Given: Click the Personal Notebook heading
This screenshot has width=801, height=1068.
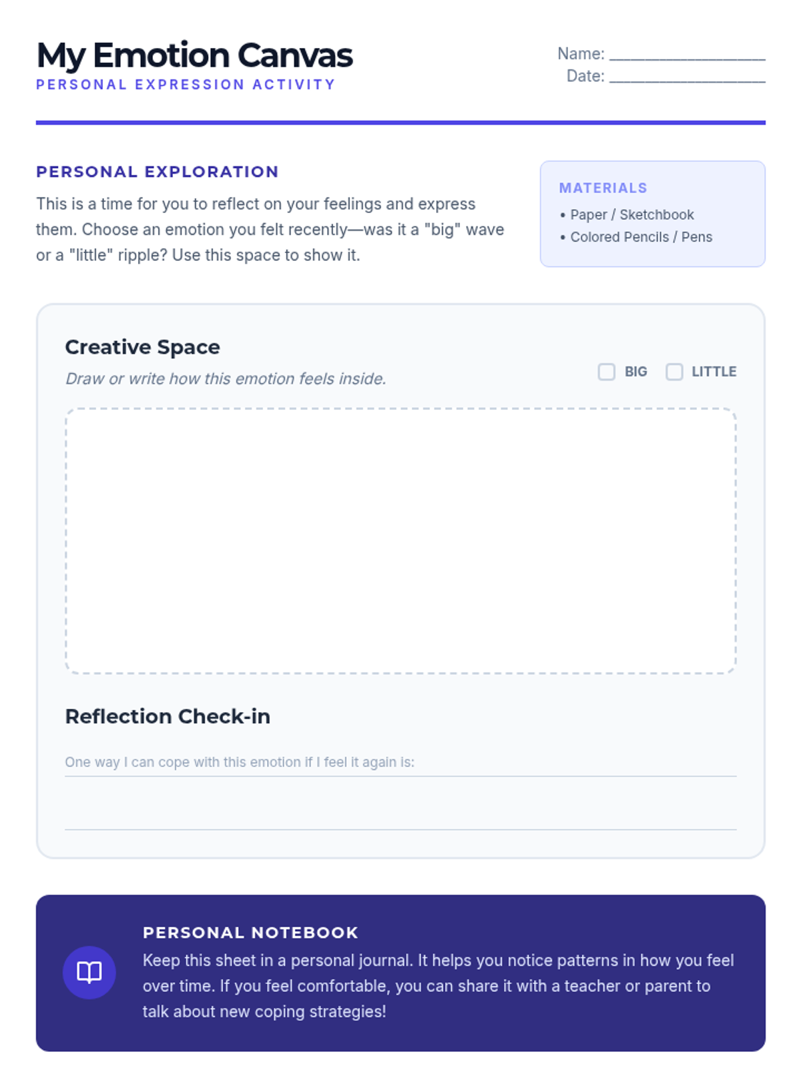Looking at the screenshot, I should click(x=250, y=932).
